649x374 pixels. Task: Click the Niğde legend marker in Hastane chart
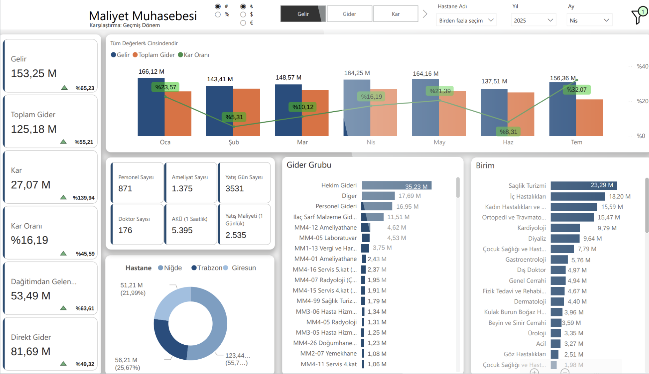(161, 268)
